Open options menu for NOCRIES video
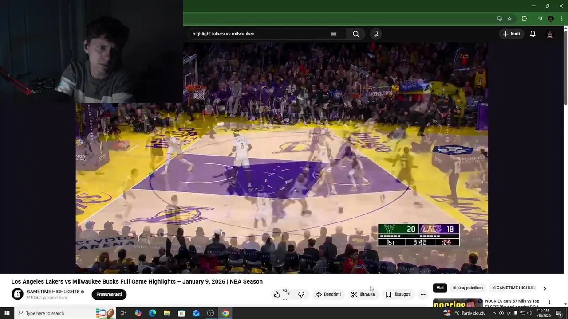The height and width of the screenshot is (319, 568). [549, 302]
